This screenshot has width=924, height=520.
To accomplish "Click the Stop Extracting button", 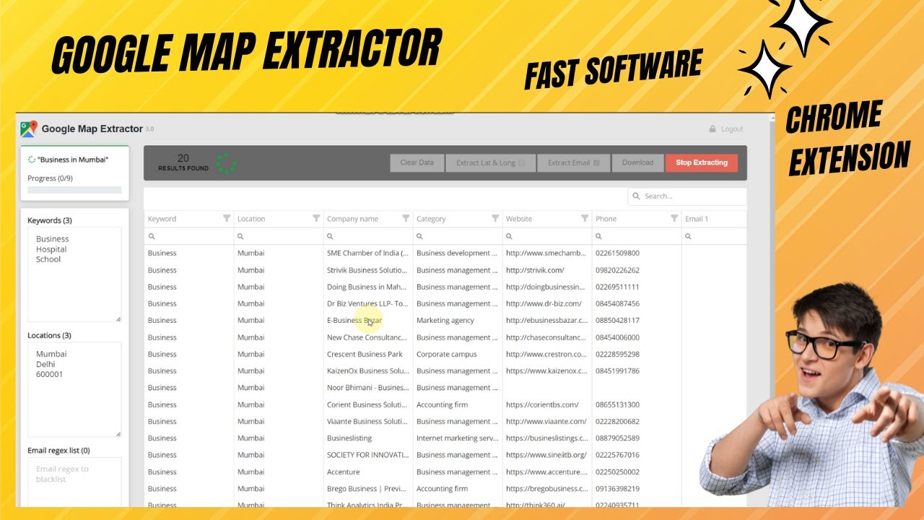I will pos(702,162).
